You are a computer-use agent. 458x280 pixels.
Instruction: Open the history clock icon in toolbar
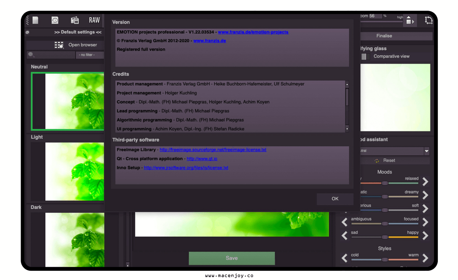[x=55, y=20]
